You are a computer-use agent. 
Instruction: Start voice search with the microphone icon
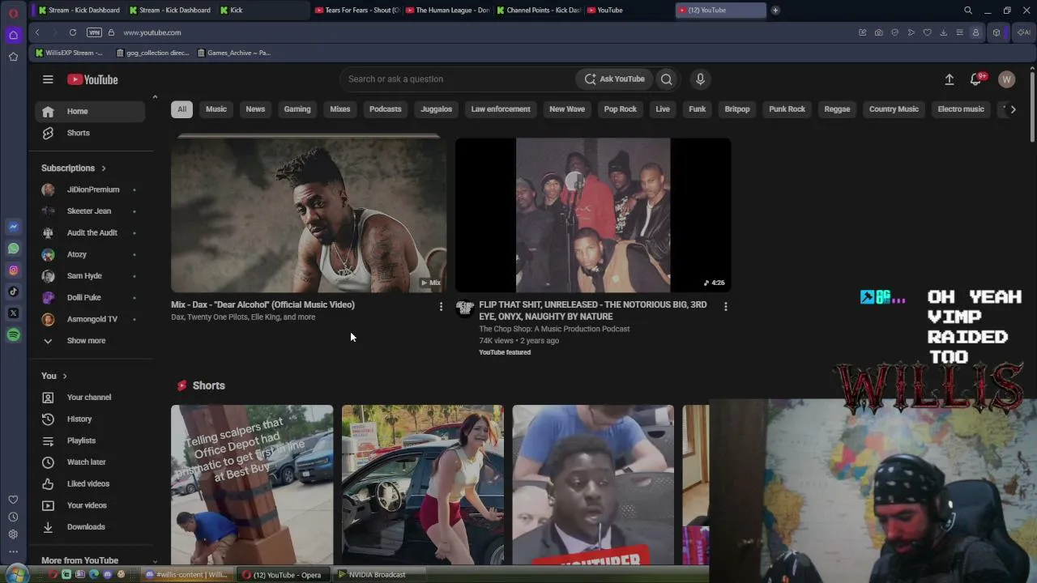tap(701, 79)
